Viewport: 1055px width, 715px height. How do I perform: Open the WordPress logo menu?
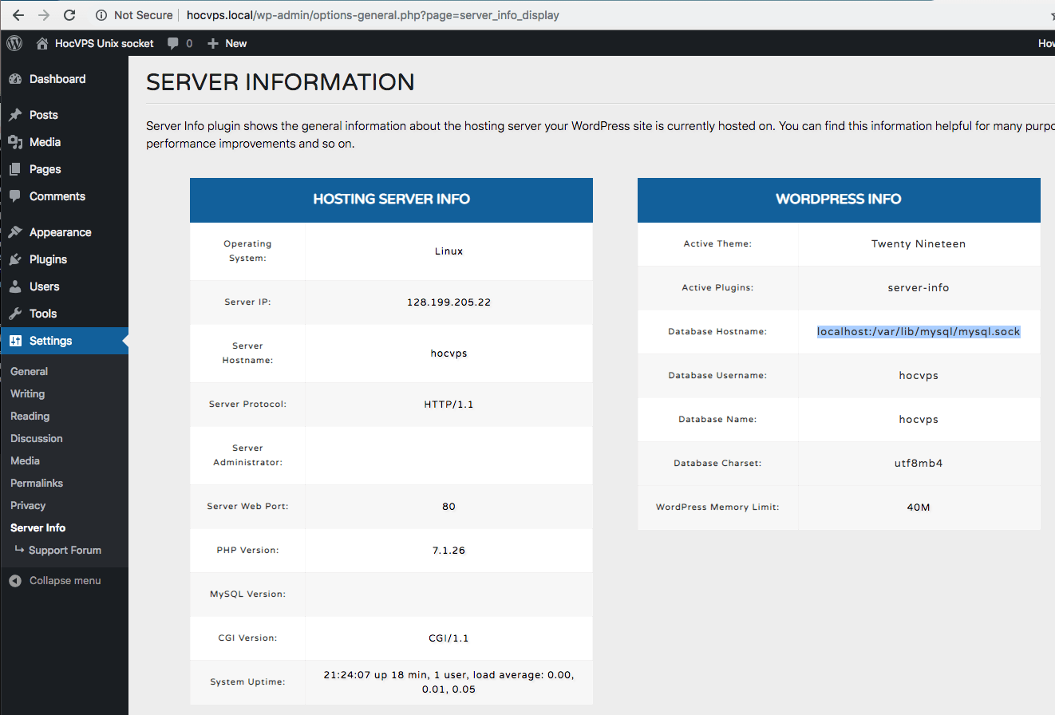pos(14,43)
